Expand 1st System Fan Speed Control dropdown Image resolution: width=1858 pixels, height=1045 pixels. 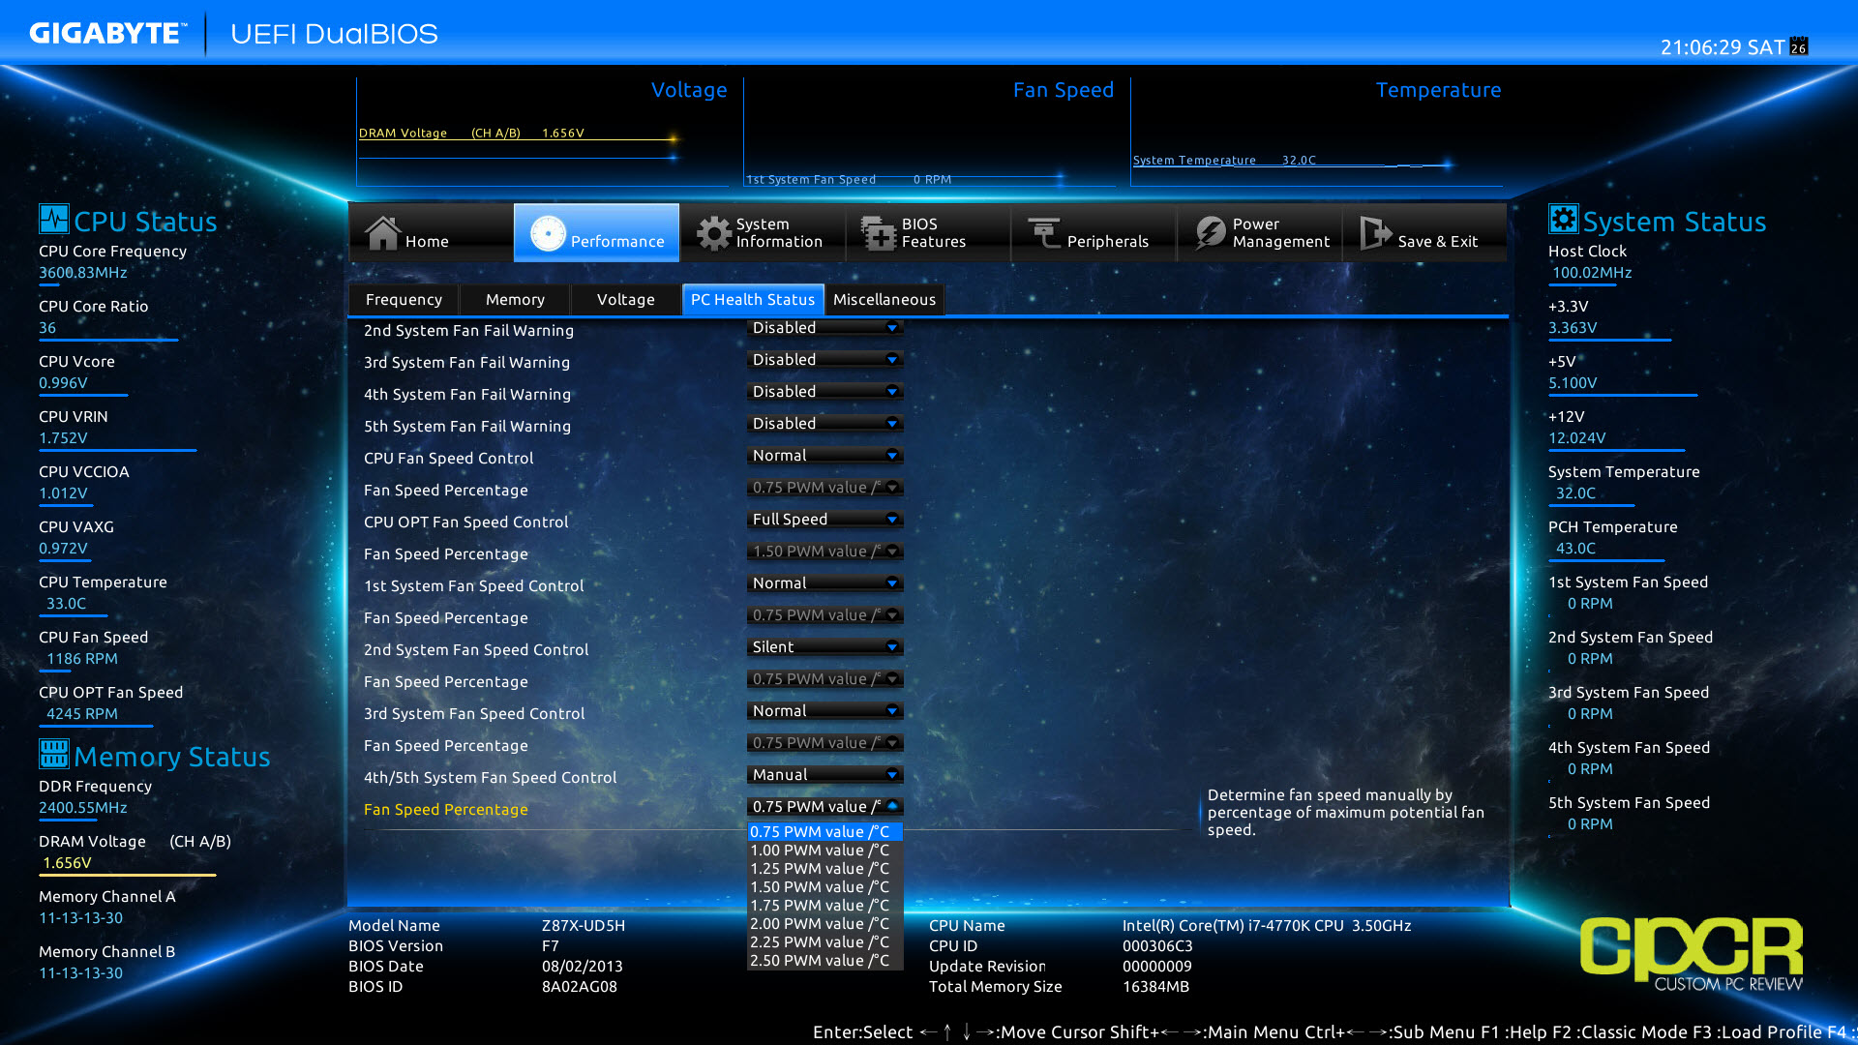point(824,583)
